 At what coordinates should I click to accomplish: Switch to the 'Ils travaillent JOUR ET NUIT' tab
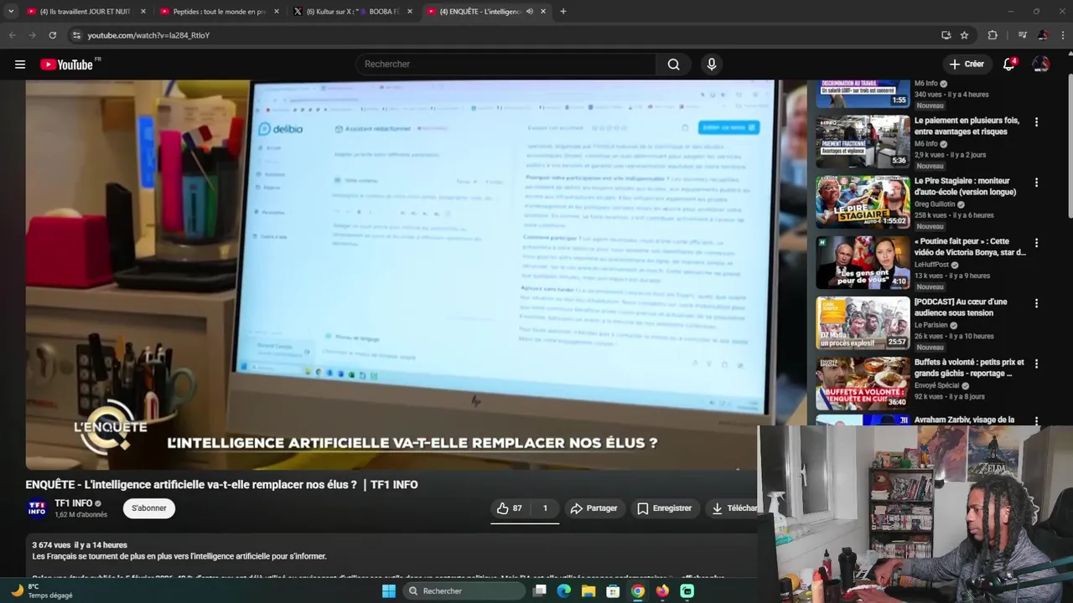86,12
